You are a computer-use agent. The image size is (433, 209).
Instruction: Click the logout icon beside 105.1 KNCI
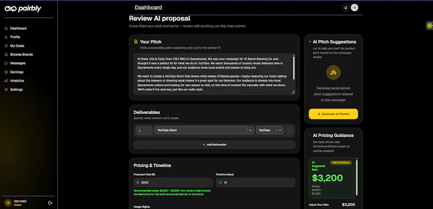(50, 203)
